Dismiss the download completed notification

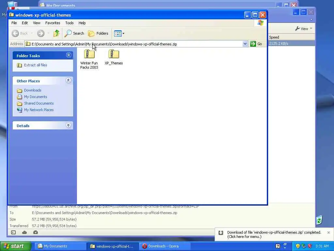click(328, 232)
